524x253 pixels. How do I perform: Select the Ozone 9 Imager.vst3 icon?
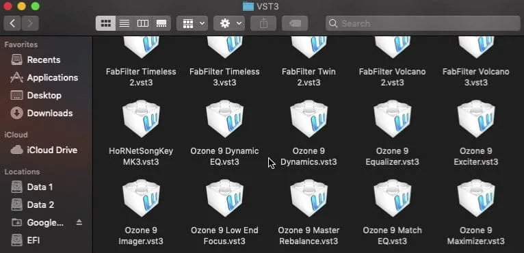coord(141,198)
